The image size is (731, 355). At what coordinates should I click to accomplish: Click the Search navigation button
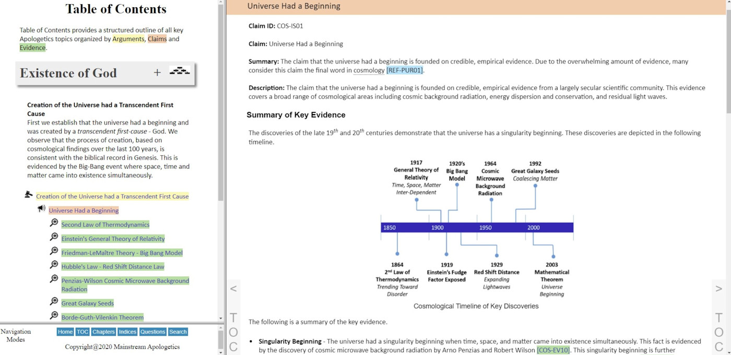coord(178,332)
